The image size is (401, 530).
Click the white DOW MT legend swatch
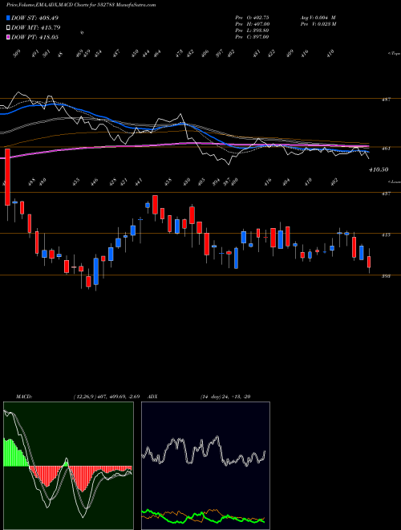8,27
